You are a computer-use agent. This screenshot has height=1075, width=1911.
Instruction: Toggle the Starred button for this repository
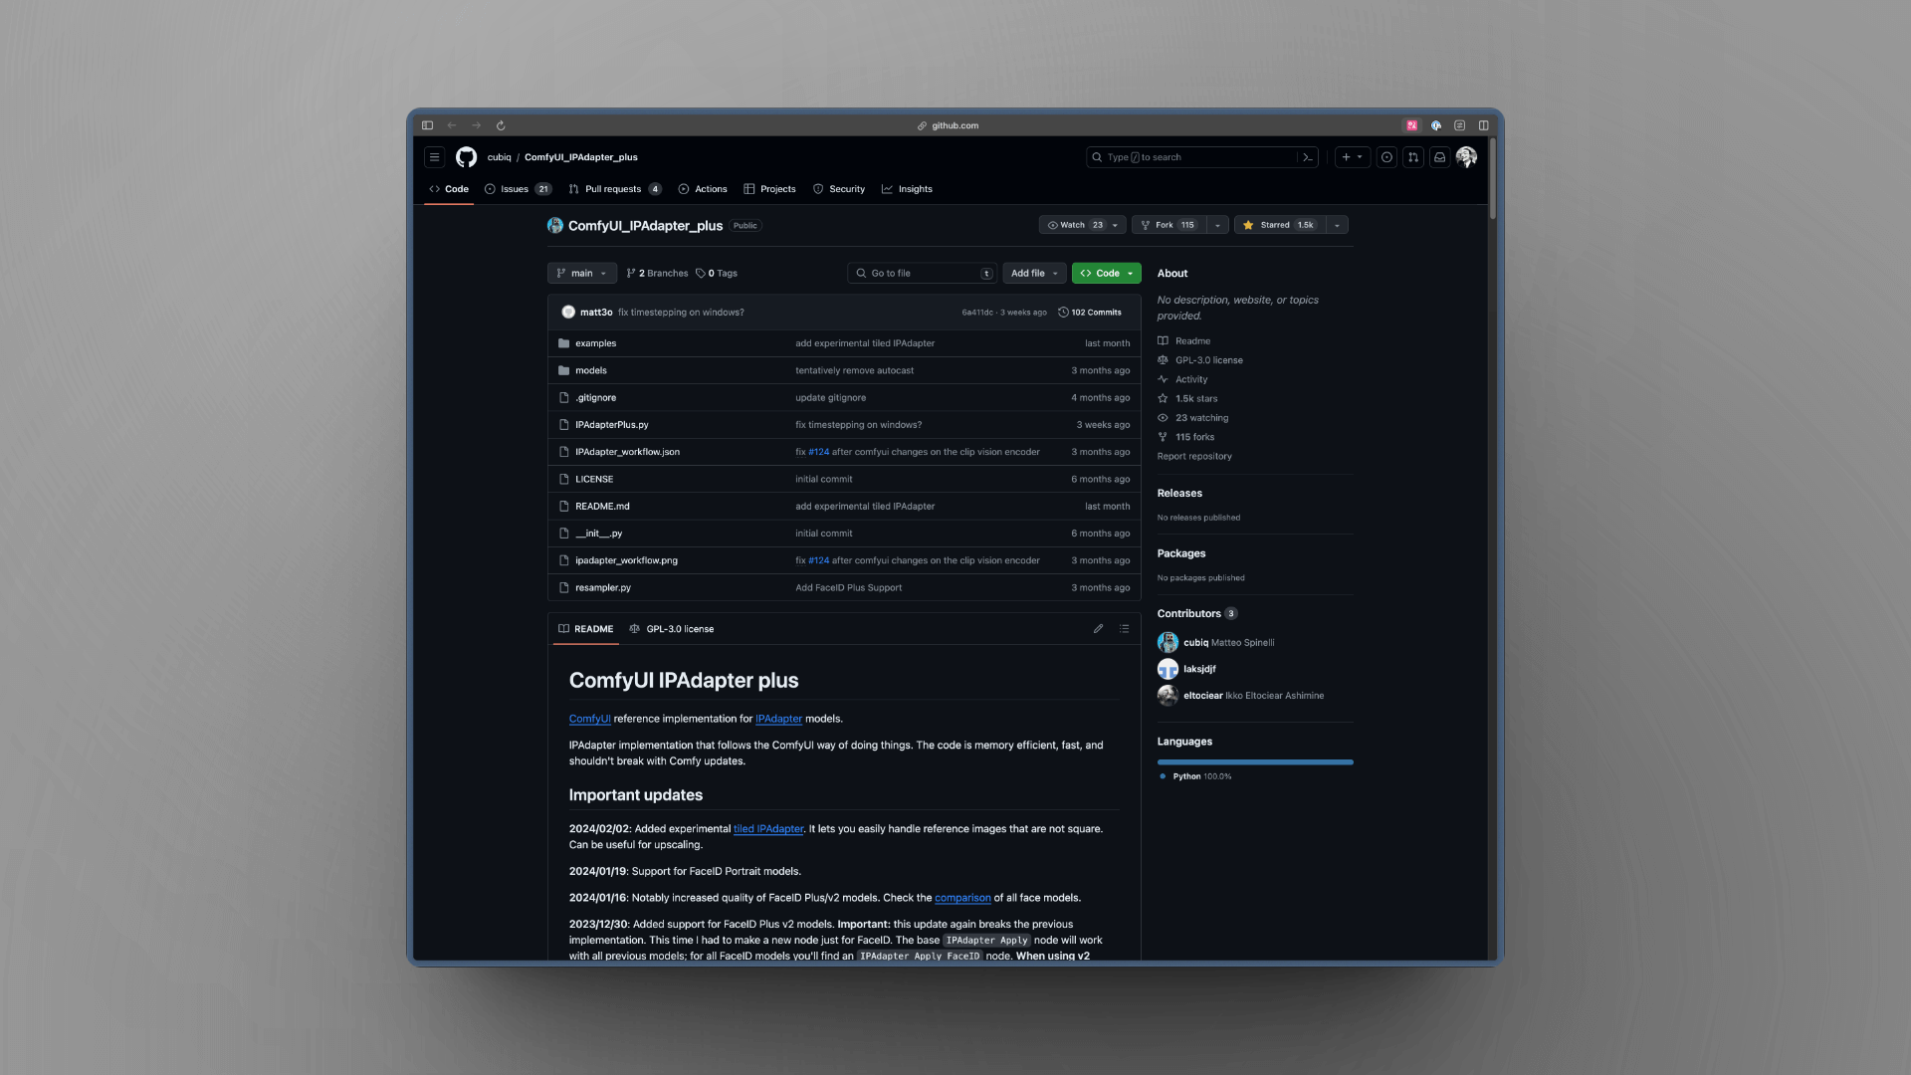tap(1278, 225)
